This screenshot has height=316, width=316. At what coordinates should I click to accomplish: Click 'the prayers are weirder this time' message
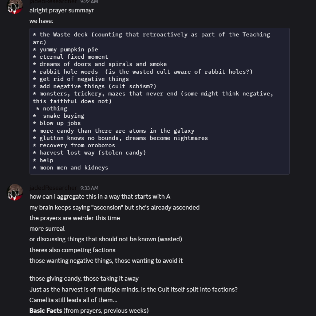click(75, 218)
